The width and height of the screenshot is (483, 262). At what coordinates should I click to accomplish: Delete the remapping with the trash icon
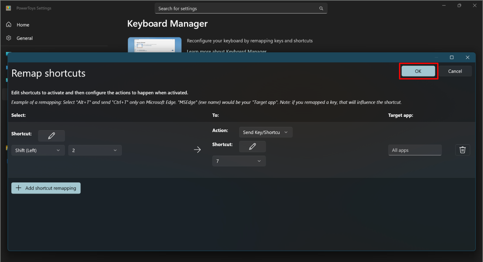point(462,150)
